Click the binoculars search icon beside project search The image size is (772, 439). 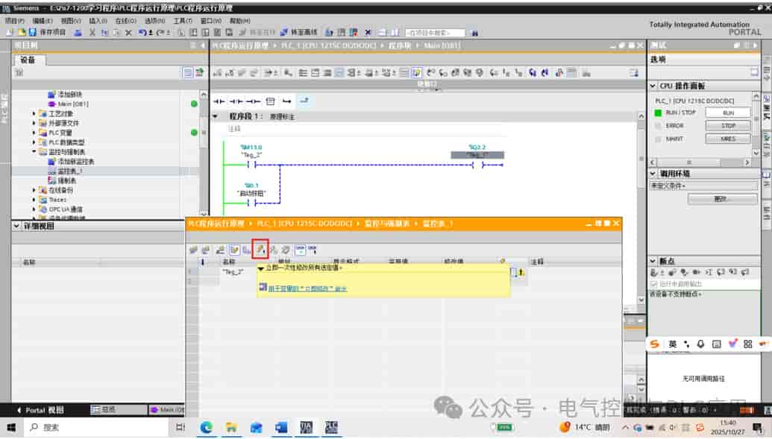pyautogui.click(x=474, y=33)
